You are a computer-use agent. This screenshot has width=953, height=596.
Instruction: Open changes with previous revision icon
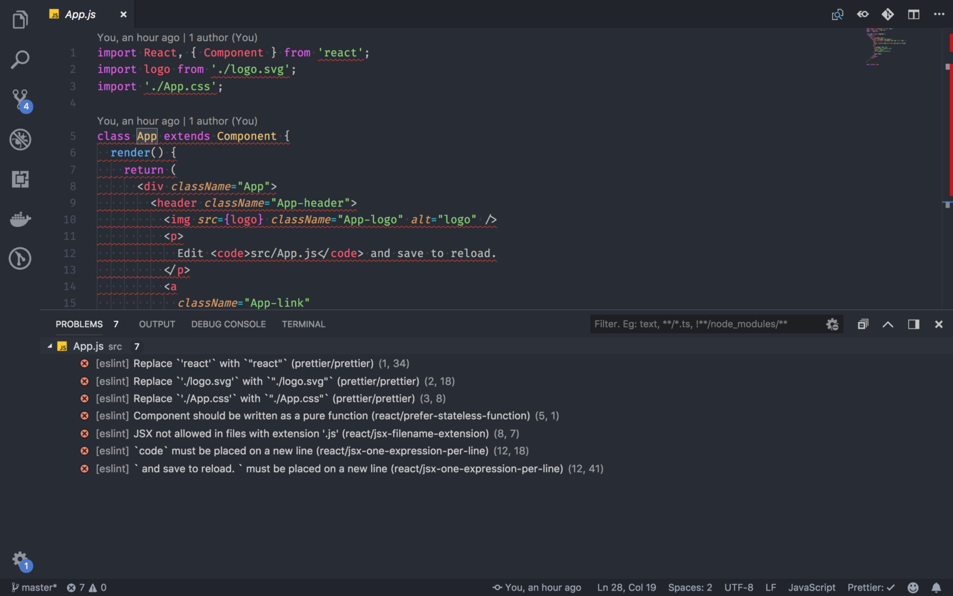coord(862,14)
